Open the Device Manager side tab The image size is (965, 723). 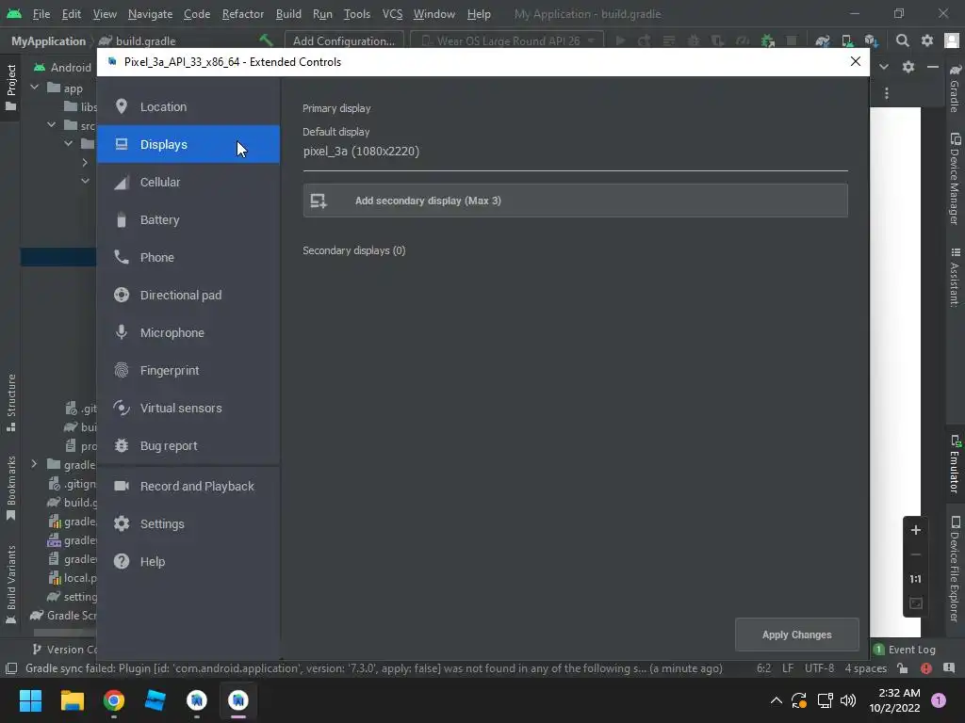click(955, 179)
